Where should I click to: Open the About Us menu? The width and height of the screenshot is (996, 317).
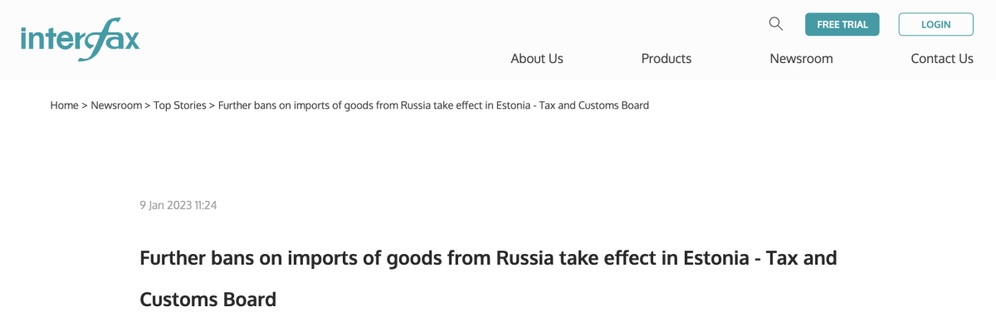[537, 59]
